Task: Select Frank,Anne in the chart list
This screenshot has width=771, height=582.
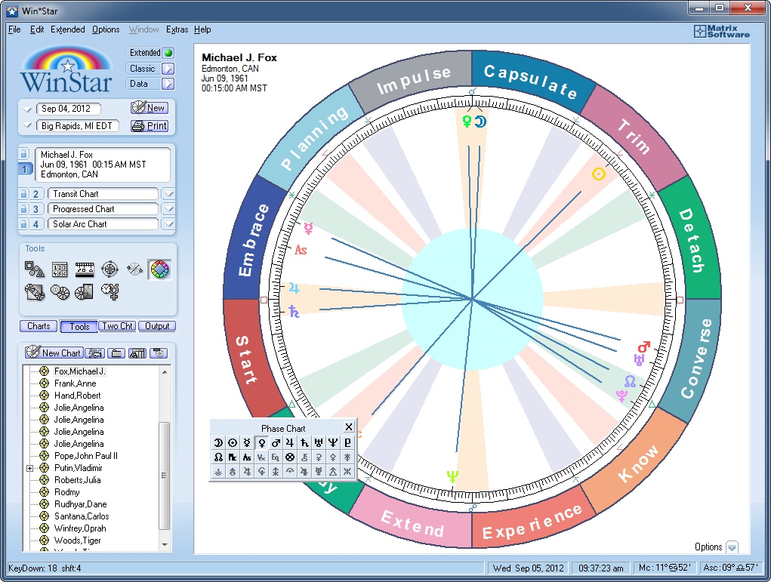Action: [x=76, y=383]
